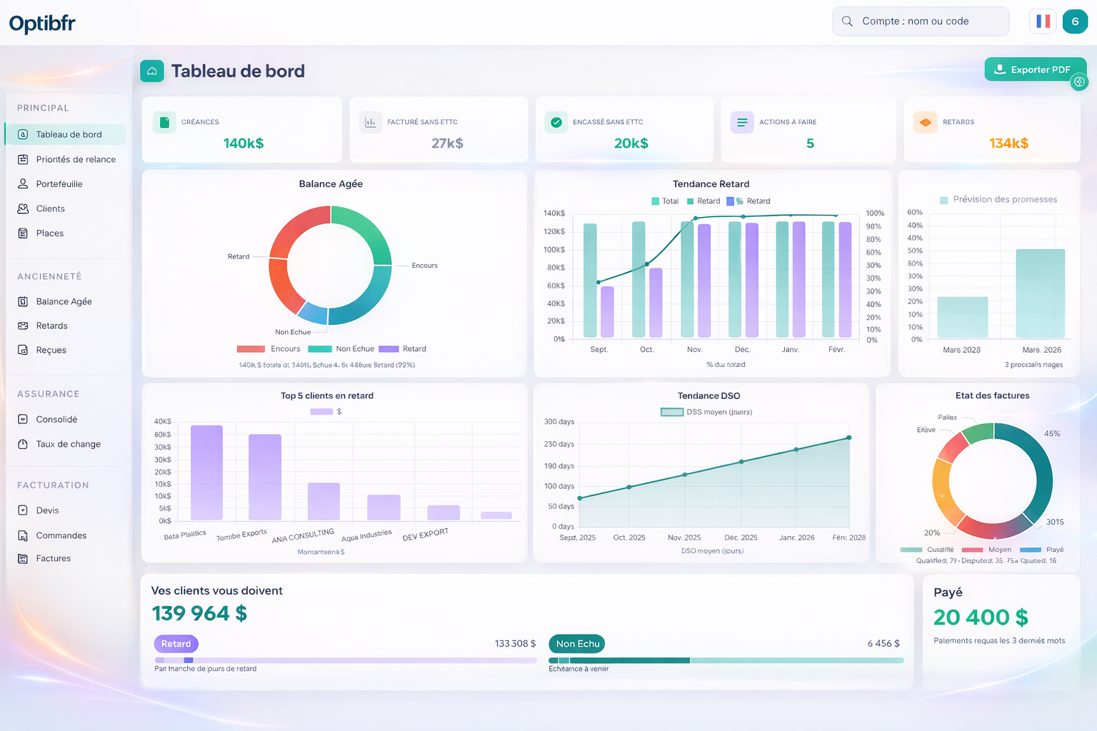Click the Retards sidebar envelope icon

pyautogui.click(x=23, y=326)
